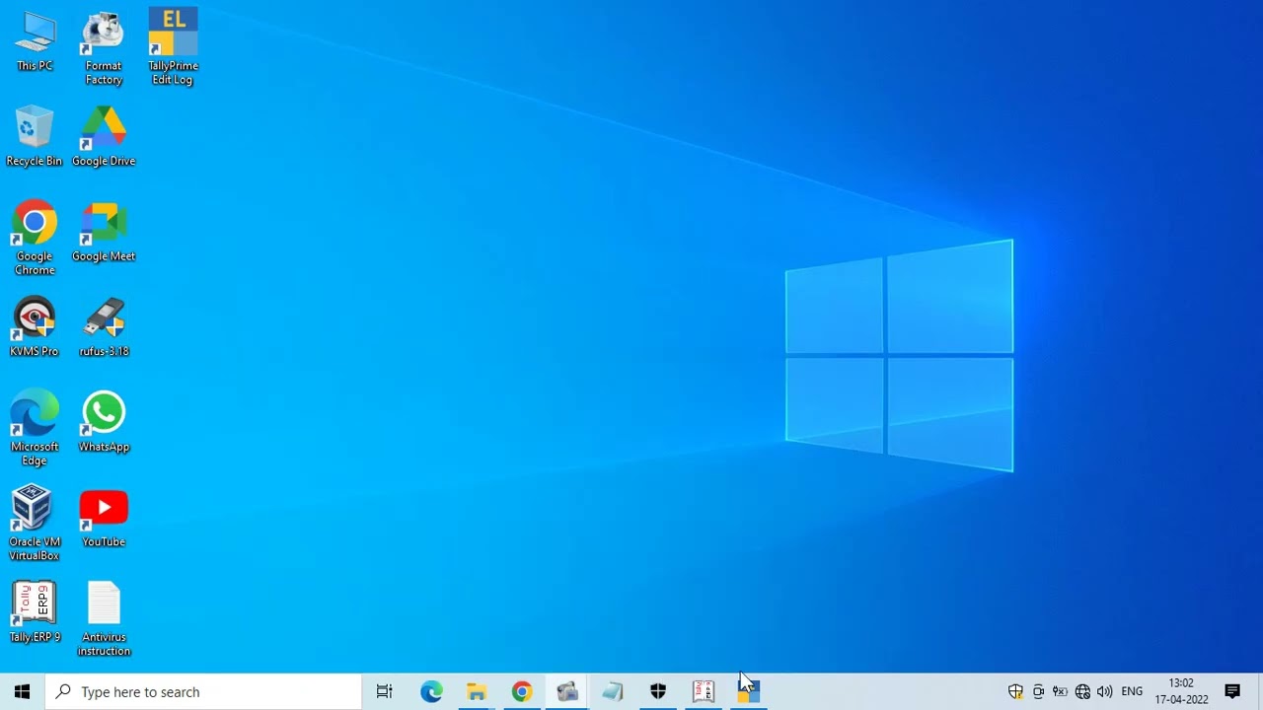This screenshot has height=710, width=1263.
Task: Launch Google Chrome from the taskbar
Action: click(522, 691)
